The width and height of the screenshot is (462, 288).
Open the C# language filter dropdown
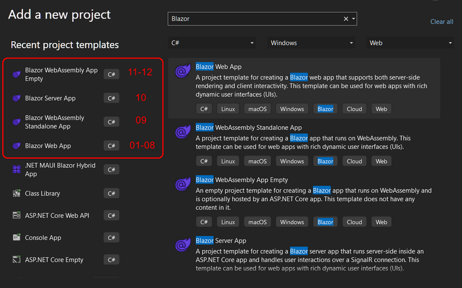click(212, 43)
